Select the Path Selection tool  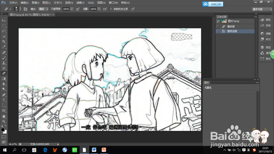coord(4,105)
